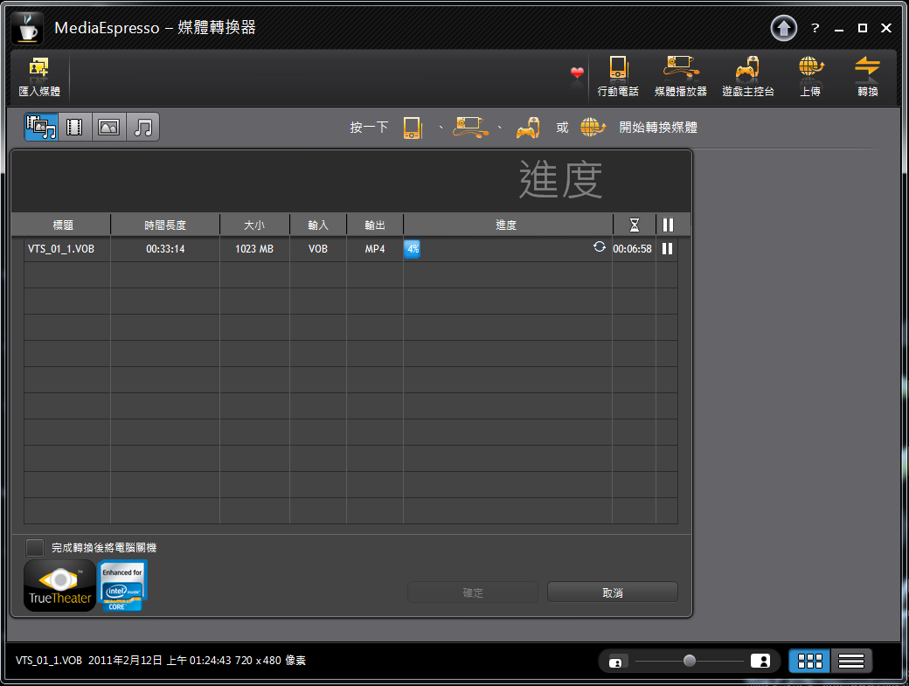Click the gamepad icon in hint line
The image size is (909, 686).
click(x=528, y=128)
